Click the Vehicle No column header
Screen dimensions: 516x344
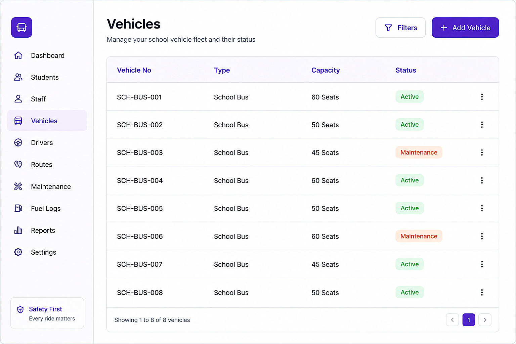(134, 70)
